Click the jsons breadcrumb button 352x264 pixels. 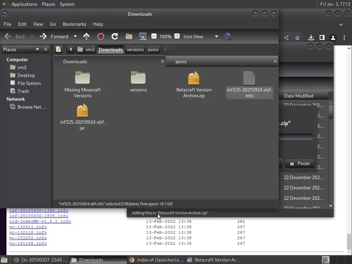coord(153,49)
